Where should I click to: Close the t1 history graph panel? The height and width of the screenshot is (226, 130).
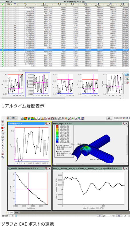[49, 124]
